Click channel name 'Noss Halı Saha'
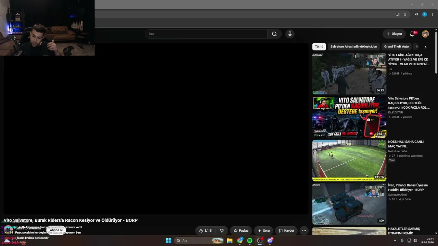Viewport: 438px width, 246px height. pyautogui.click(x=397, y=151)
